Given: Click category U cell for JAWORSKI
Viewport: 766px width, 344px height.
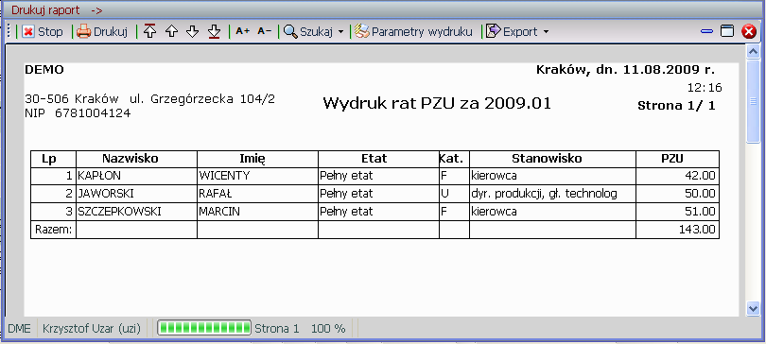Looking at the screenshot, I should pos(454,194).
